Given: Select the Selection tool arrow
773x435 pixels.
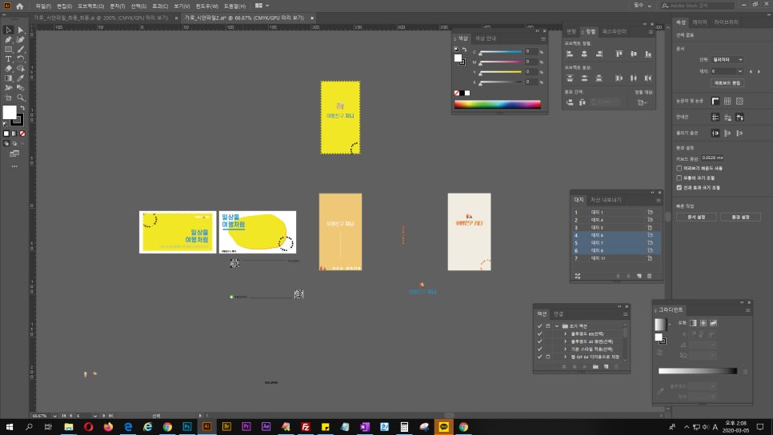Looking at the screenshot, I should pos(8,30).
